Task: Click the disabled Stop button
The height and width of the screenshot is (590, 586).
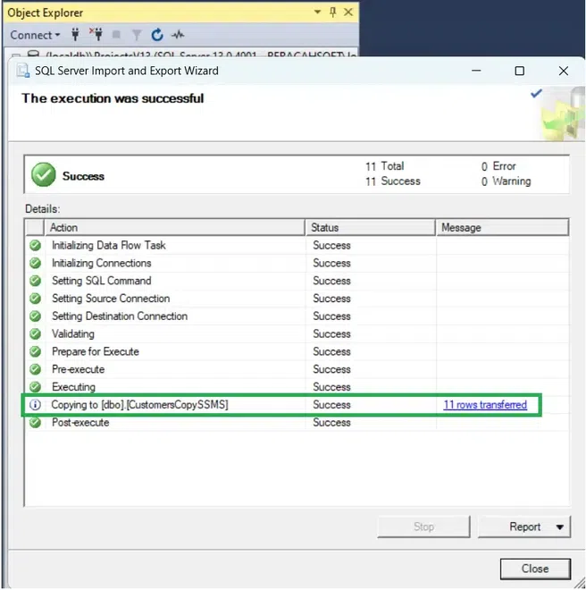Action: [423, 527]
